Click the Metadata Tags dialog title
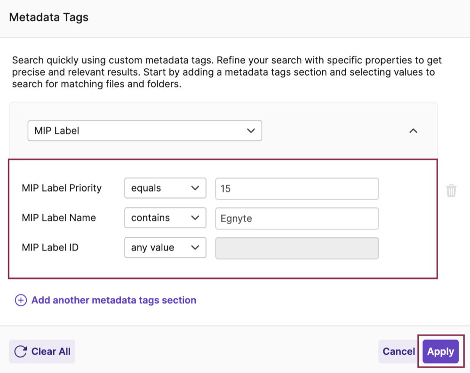Viewport: 470px width, 373px height. click(48, 17)
